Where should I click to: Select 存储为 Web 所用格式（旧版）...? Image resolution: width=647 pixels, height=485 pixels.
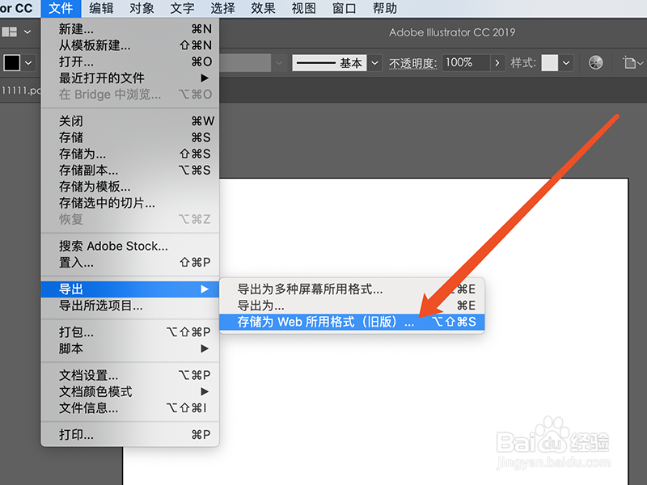(x=352, y=322)
